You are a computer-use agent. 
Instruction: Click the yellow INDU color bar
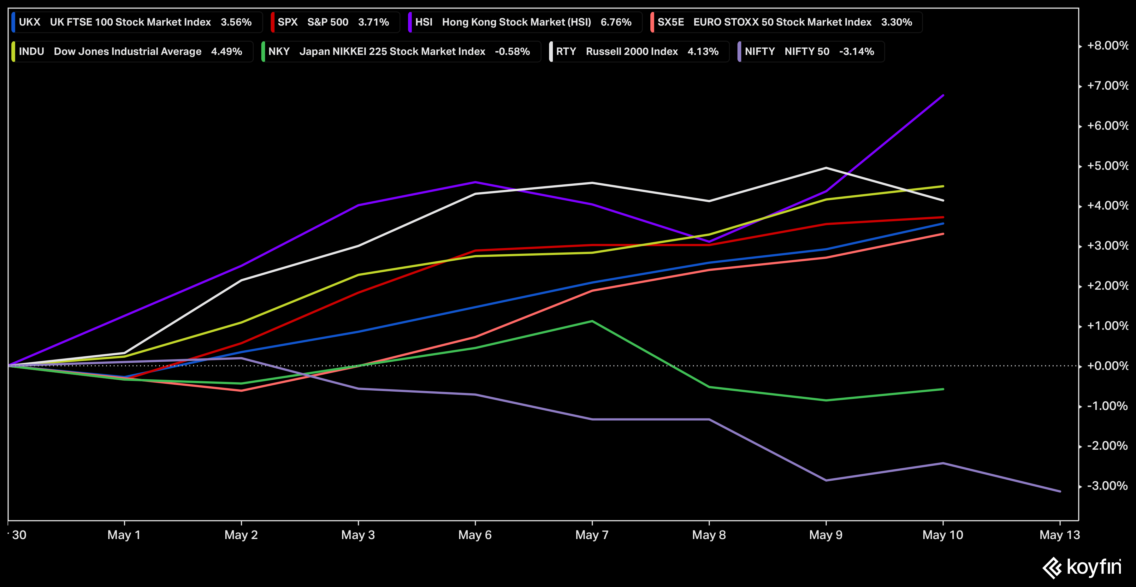pyautogui.click(x=13, y=52)
